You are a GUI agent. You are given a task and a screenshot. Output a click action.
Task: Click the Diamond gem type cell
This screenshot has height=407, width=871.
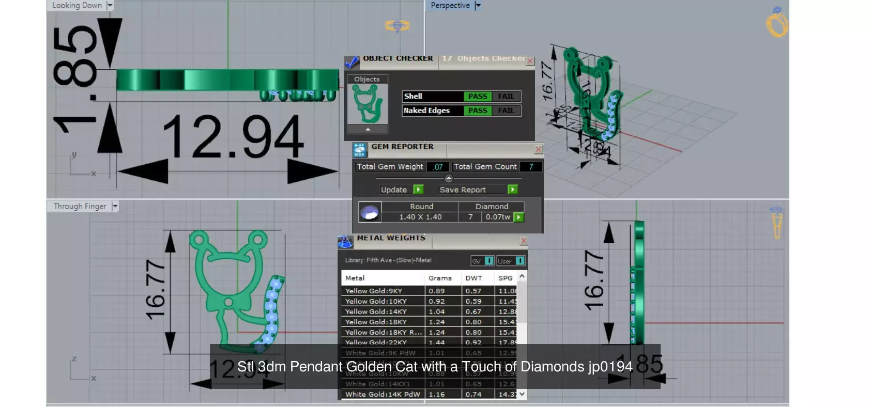pos(492,207)
